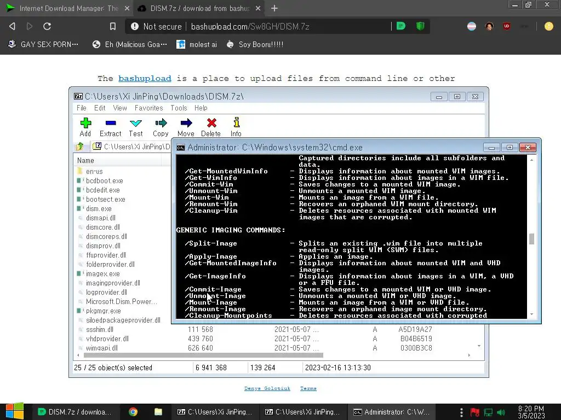Select pkgmgr.exe in file list
Image resolution: width=561 pixels, height=420 pixels.
pos(103,311)
